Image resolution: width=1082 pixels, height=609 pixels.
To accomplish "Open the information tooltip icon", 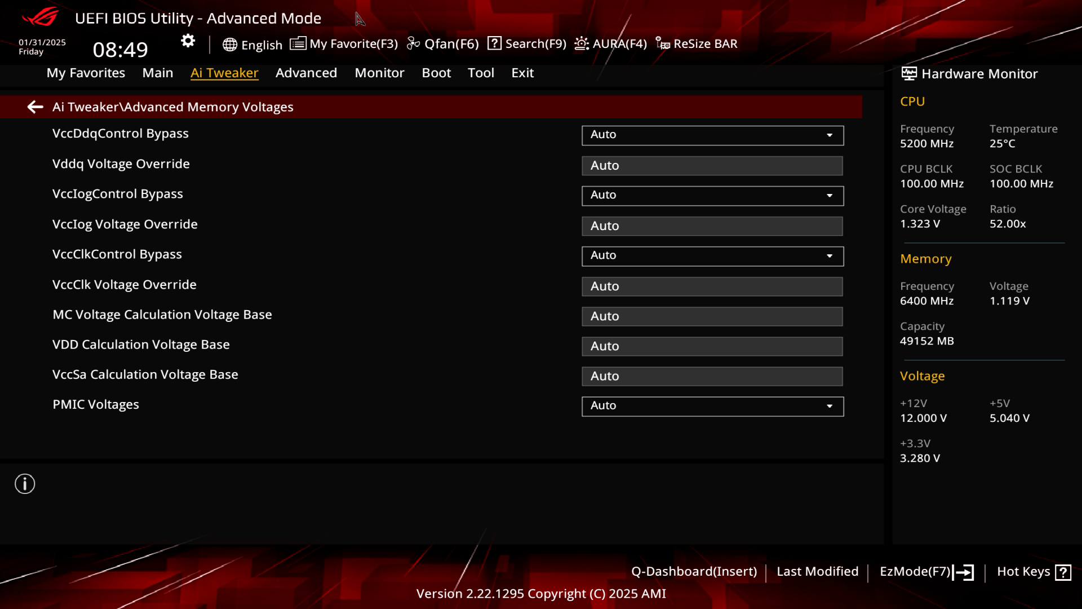I will click(x=25, y=483).
